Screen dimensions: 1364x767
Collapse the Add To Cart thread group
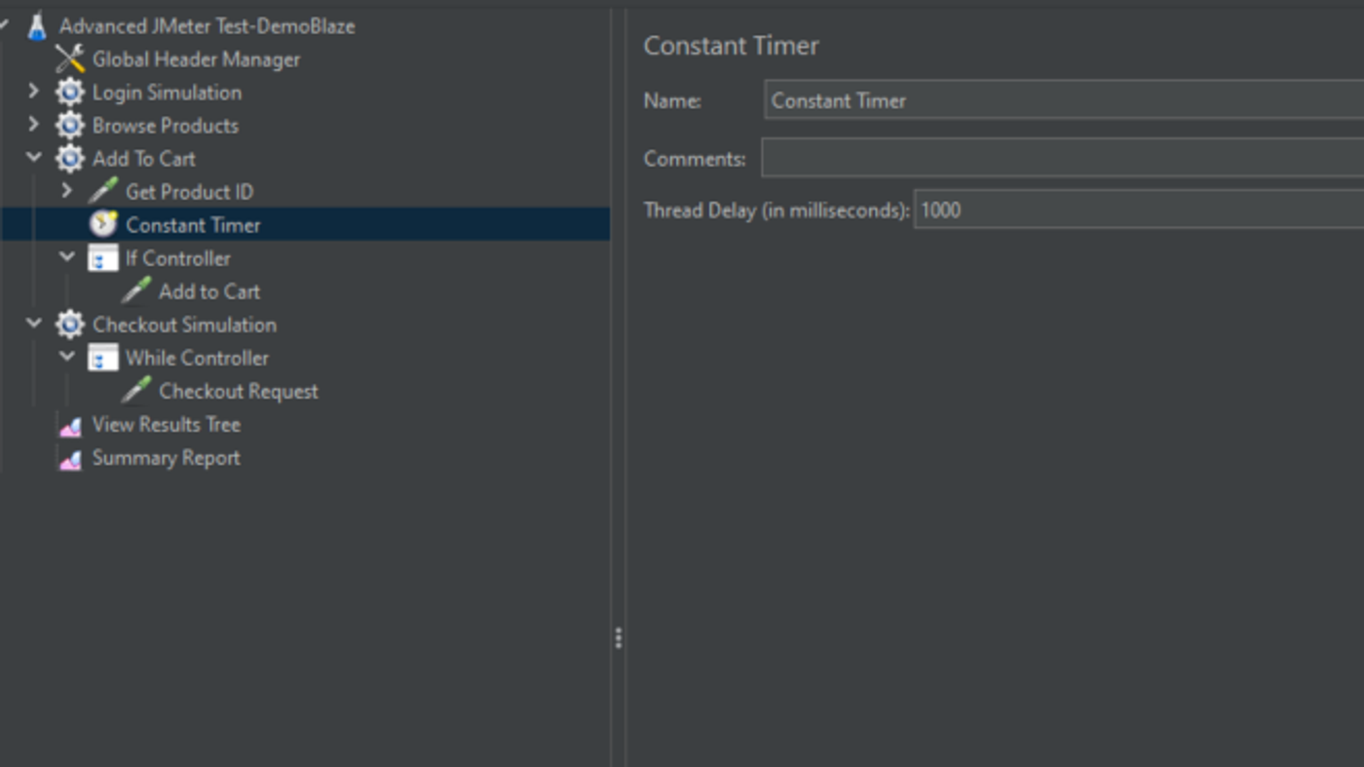click(34, 157)
